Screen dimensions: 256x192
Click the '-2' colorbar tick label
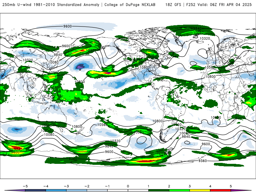(x=87, y=186)
